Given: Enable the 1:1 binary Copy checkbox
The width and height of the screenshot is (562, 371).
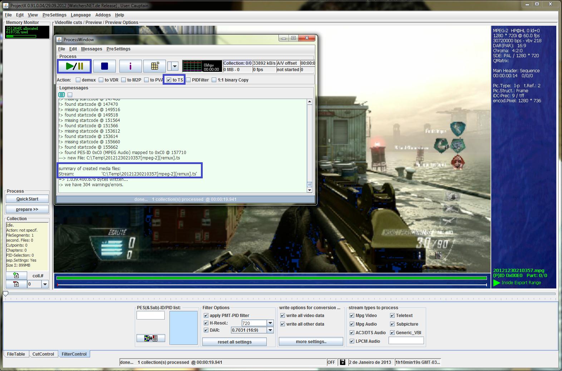Looking at the screenshot, I should tap(214, 80).
